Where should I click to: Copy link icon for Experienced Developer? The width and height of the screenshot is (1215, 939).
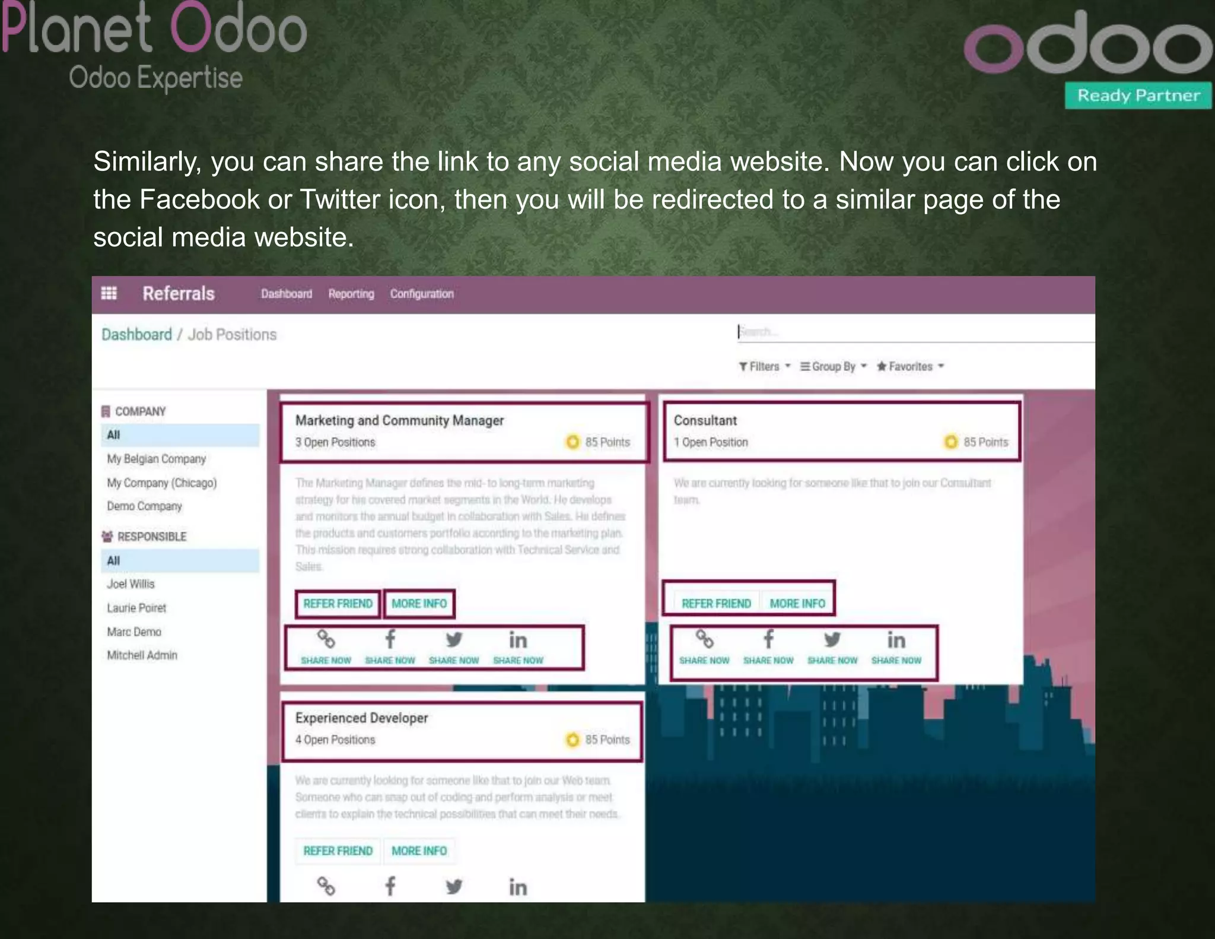click(x=326, y=886)
